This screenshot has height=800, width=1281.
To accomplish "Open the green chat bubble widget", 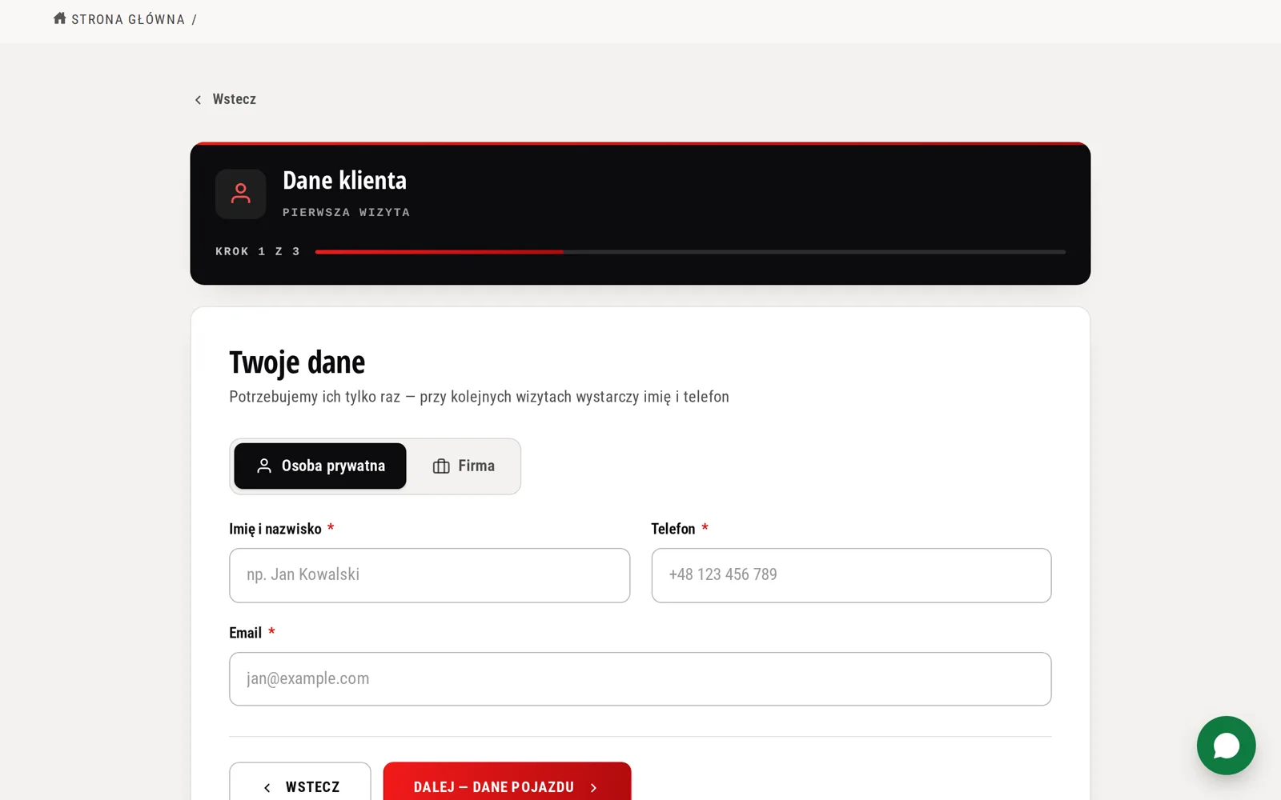I will [x=1226, y=746].
